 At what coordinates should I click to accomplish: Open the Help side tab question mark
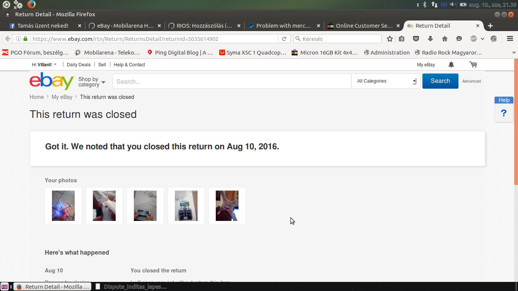tap(504, 113)
